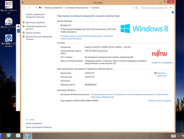
Task: Show hidden tray icons arrow
Action: 179,136
